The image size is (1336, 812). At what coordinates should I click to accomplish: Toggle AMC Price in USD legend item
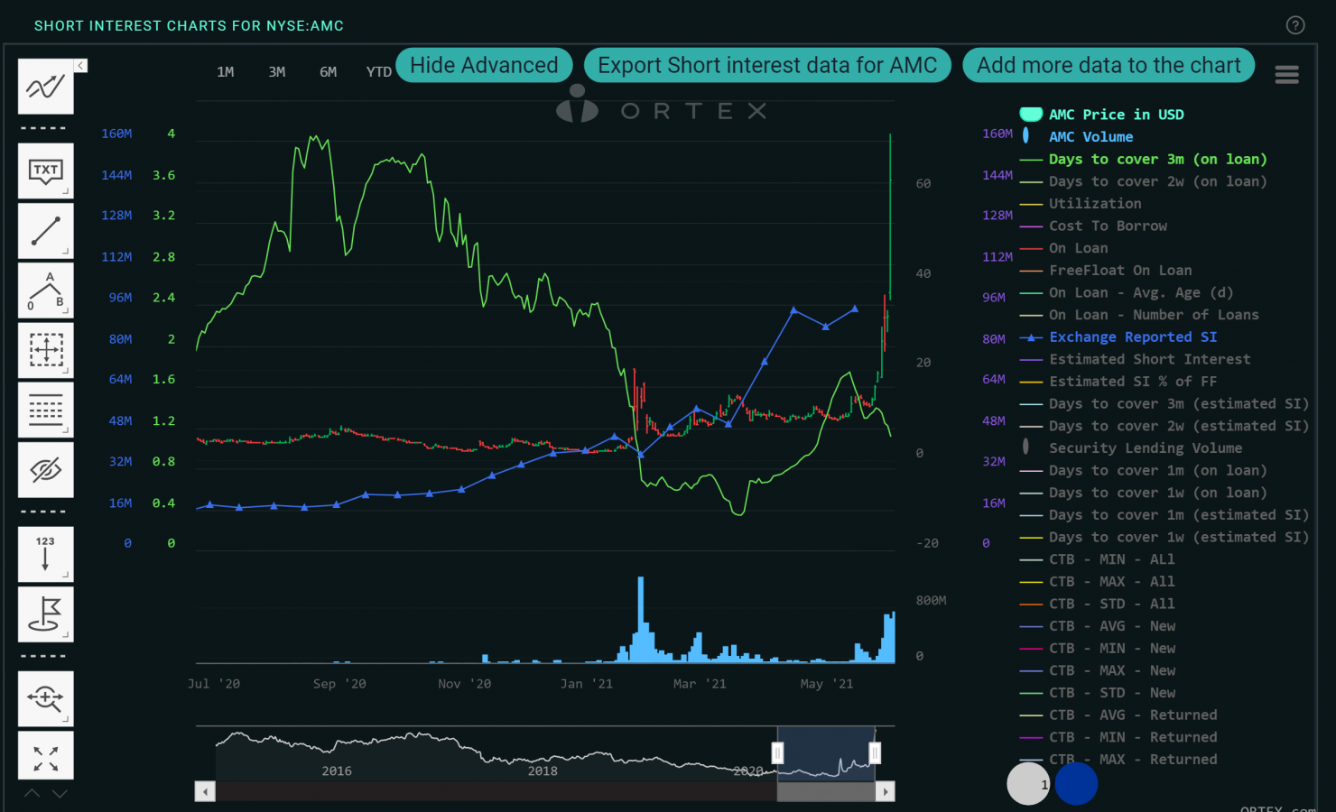tap(1116, 115)
